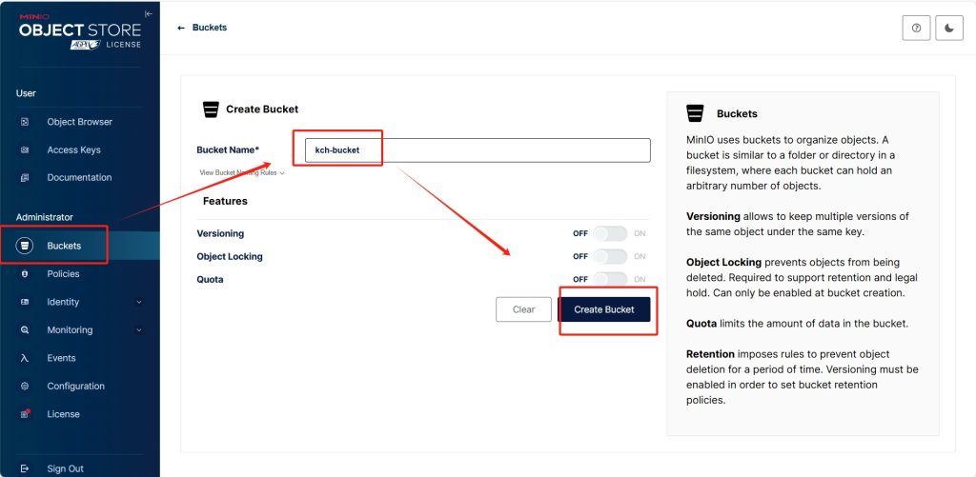The width and height of the screenshot is (976, 477).
Task: Toggle the Quota switch on
Action: (610, 279)
